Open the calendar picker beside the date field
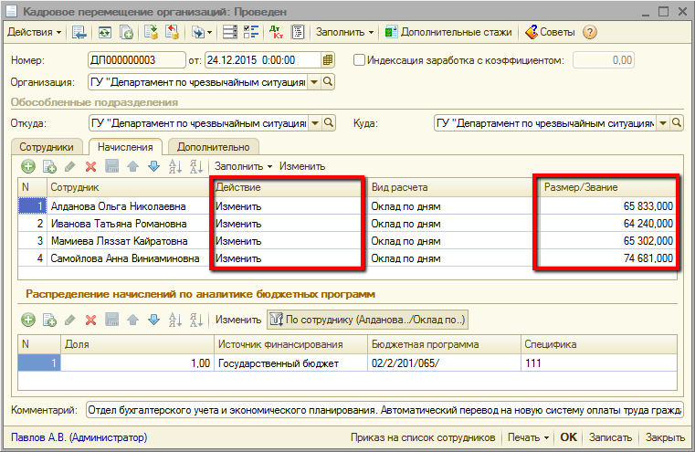 [329, 60]
